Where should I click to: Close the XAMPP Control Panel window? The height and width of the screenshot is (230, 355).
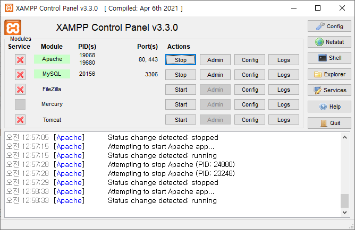pyautogui.click(x=342, y=8)
